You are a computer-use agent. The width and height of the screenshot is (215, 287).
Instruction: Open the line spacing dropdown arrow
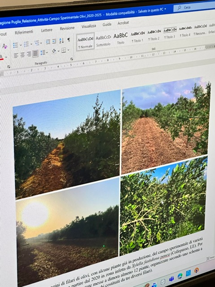point(47,52)
